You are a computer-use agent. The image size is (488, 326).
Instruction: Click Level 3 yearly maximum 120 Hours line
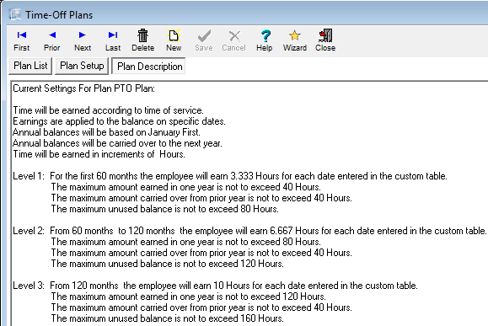[x=189, y=297]
